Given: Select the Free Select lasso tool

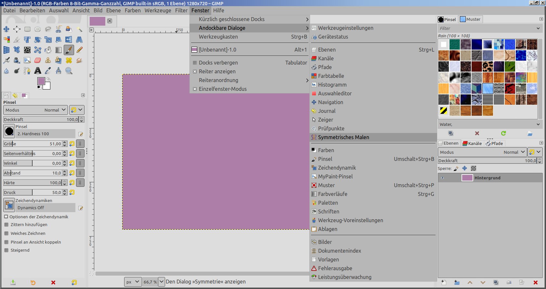Looking at the screenshot, I should [x=48, y=29].
